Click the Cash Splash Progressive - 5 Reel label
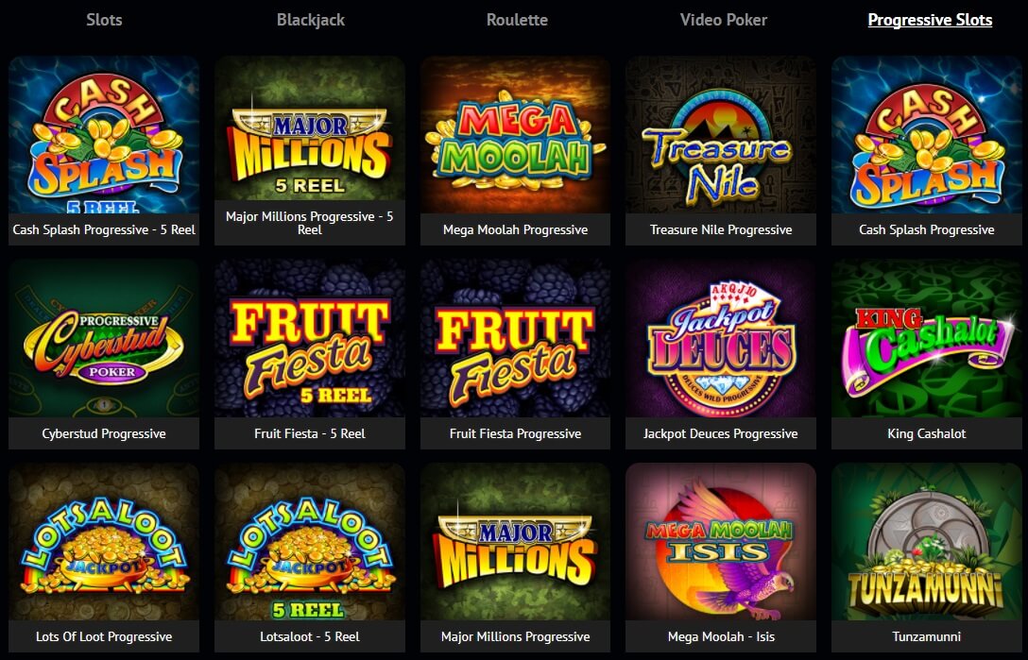The image size is (1028, 660). click(x=104, y=229)
